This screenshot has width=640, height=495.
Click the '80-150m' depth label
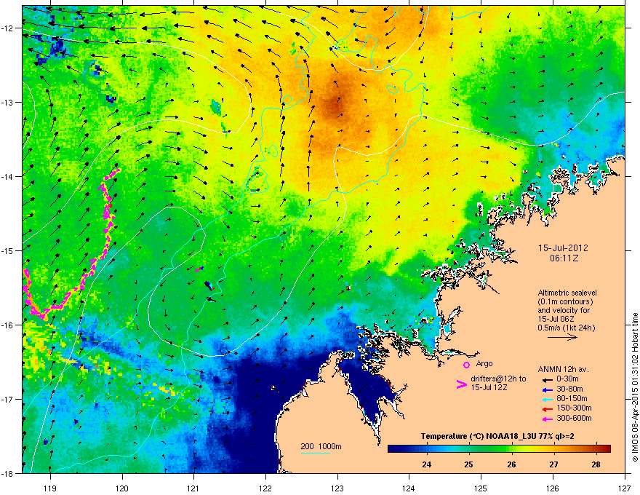pos(572,398)
